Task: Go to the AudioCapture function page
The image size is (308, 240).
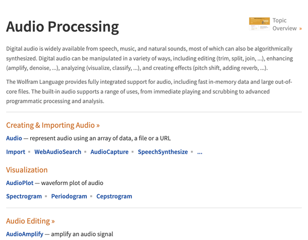Action: 109,152
